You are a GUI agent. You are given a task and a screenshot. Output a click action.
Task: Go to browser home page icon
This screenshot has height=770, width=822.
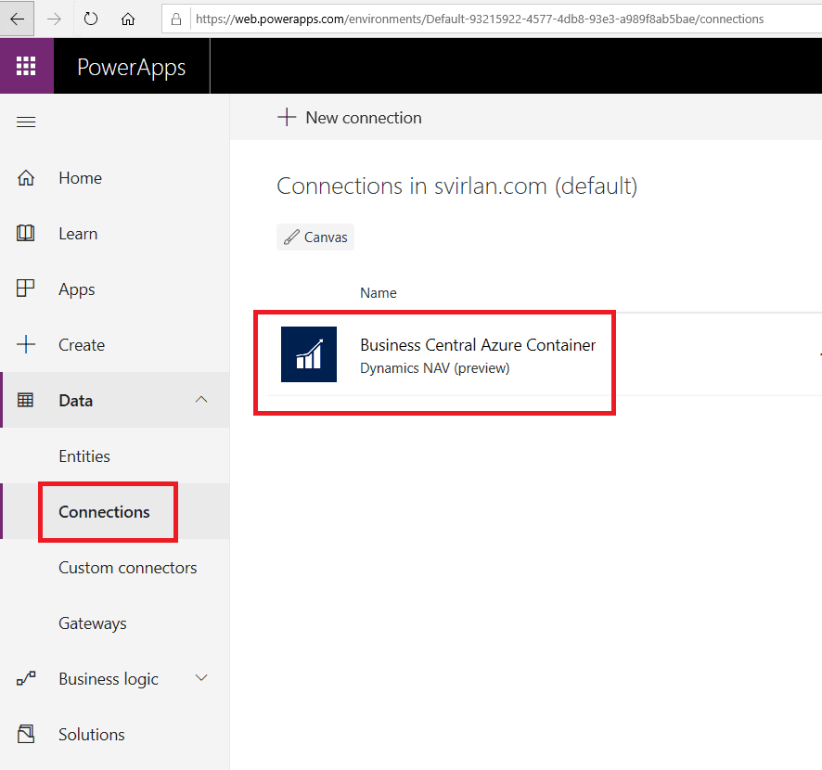[x=128, y=19]
